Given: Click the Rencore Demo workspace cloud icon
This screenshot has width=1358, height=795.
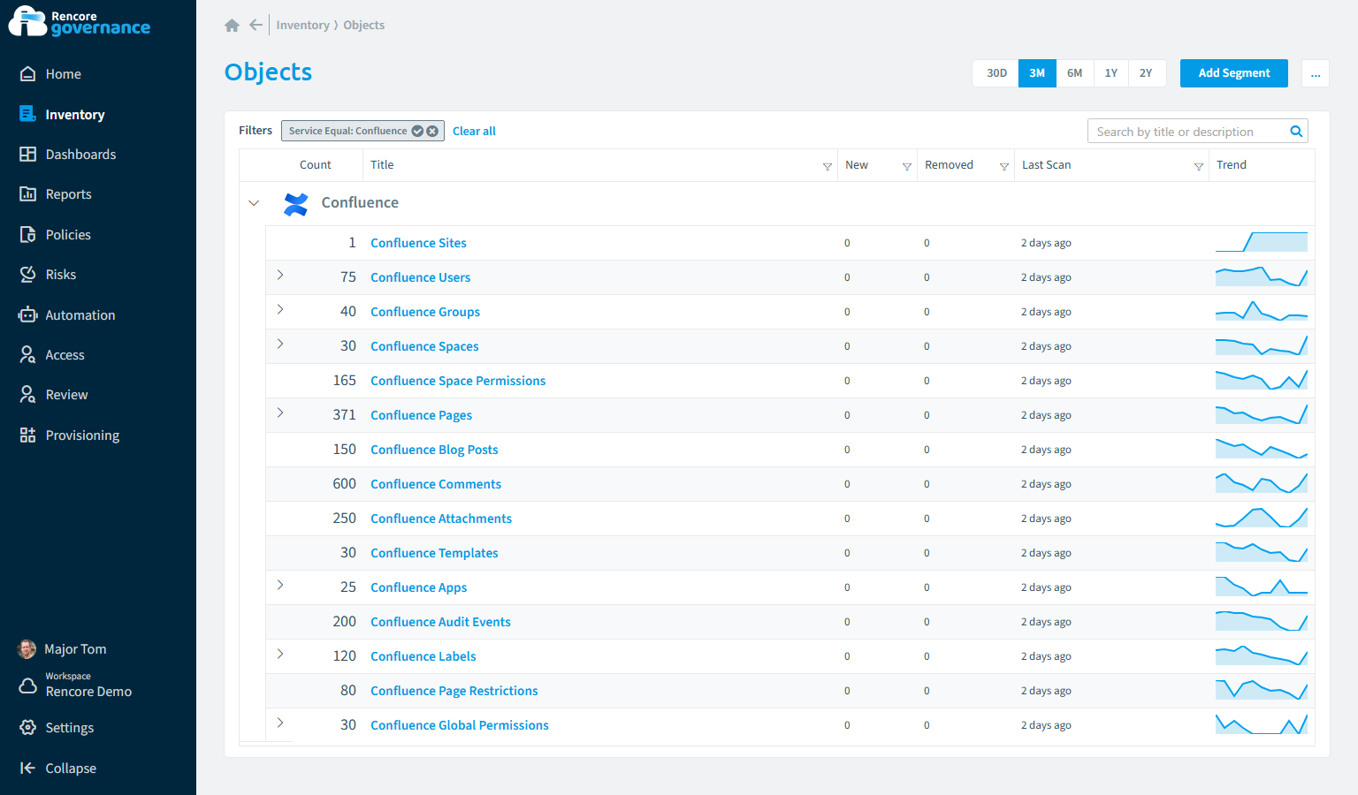Looking at the screenshot, I should pyautogui.click(x=27, y=685).
